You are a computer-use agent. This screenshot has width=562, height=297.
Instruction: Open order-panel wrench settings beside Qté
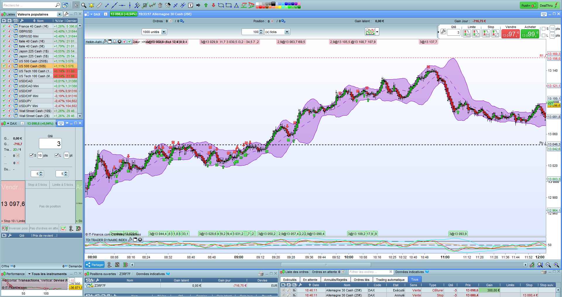tap(443, 32)
